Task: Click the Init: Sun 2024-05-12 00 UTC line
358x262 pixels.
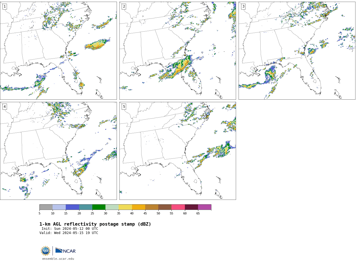Action: 70,229
